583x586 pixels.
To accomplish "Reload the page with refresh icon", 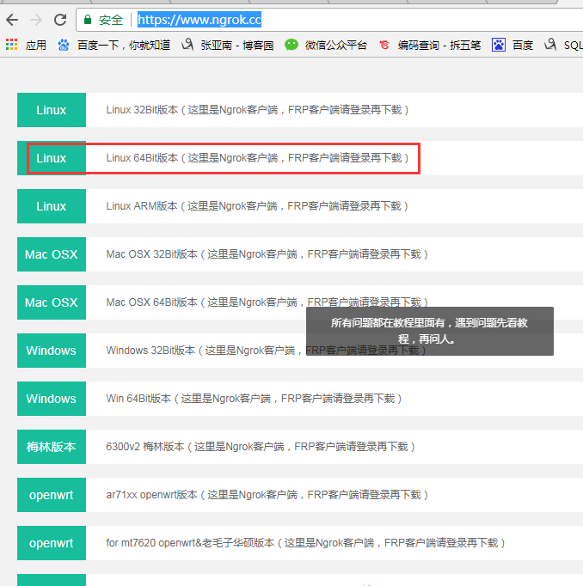I will [60, 20].
